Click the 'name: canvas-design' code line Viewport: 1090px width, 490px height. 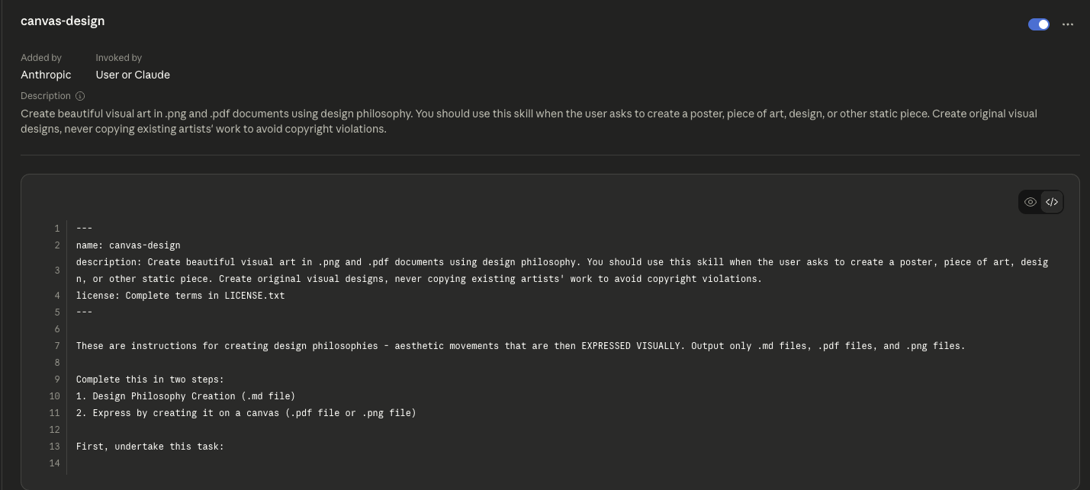(x=128, y=245)
